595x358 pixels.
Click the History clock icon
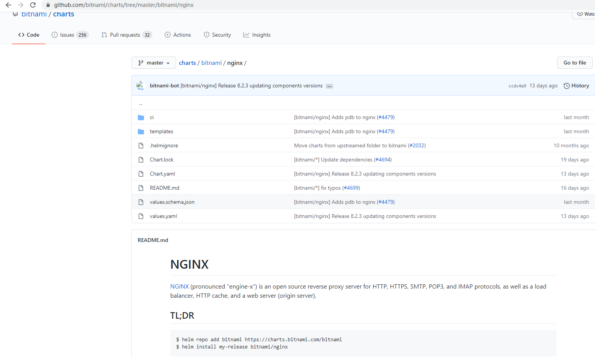(567, 86)
